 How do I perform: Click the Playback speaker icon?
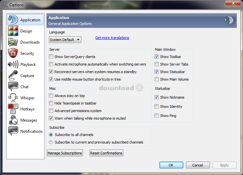pyautogui.click(x=13, y=65)
